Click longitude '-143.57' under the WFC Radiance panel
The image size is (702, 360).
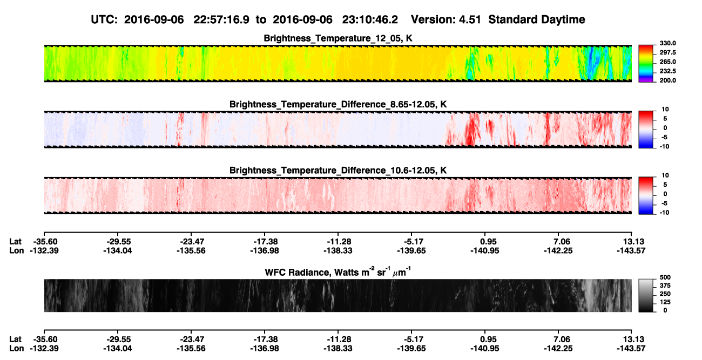click(x=632, y=348)
